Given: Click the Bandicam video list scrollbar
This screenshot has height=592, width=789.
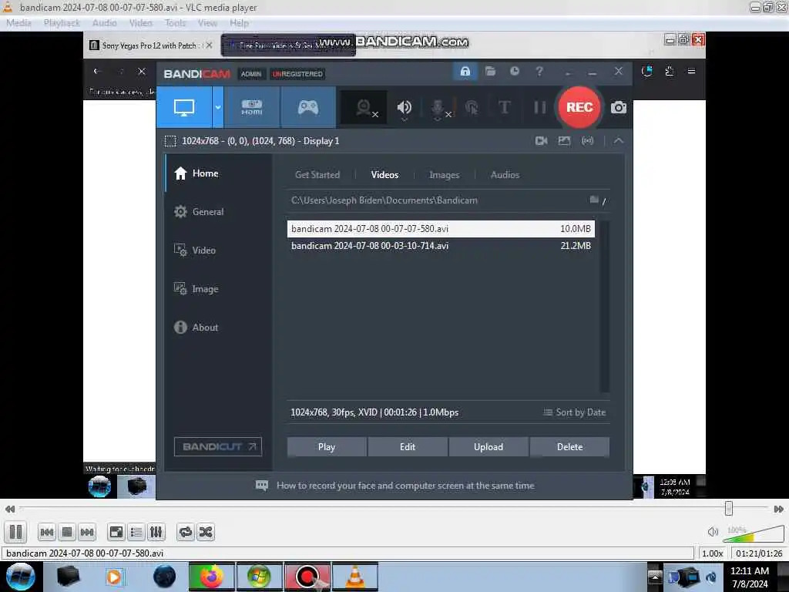Looking at the screenshot, I should click(604, 306).
